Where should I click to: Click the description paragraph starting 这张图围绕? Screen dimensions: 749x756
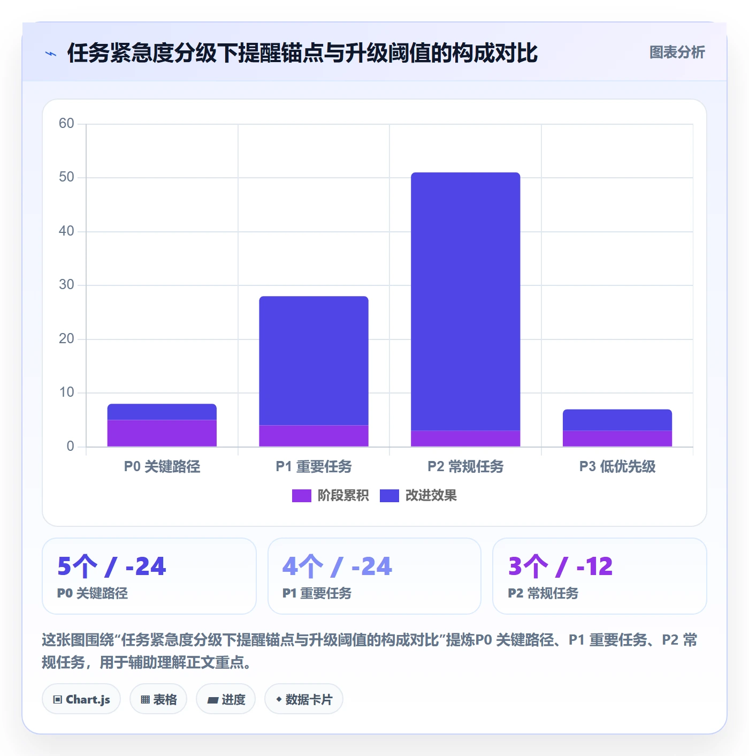[370, 651]
